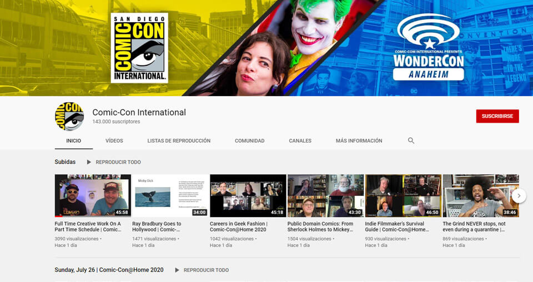Click REPRODUCIR TODO next to Subidas
This screenshot has height=282, width=533.
(118, 162)
